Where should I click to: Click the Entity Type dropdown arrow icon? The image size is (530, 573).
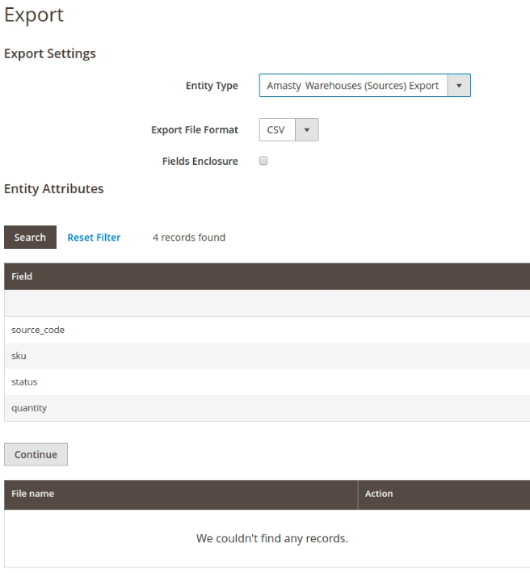(459, 86)
